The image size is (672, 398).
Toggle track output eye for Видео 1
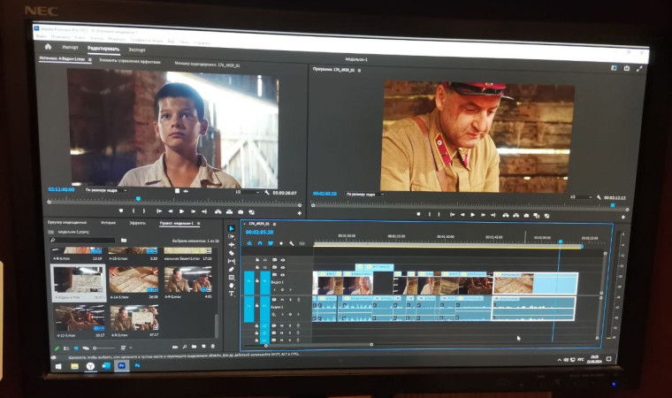(282, 275)
